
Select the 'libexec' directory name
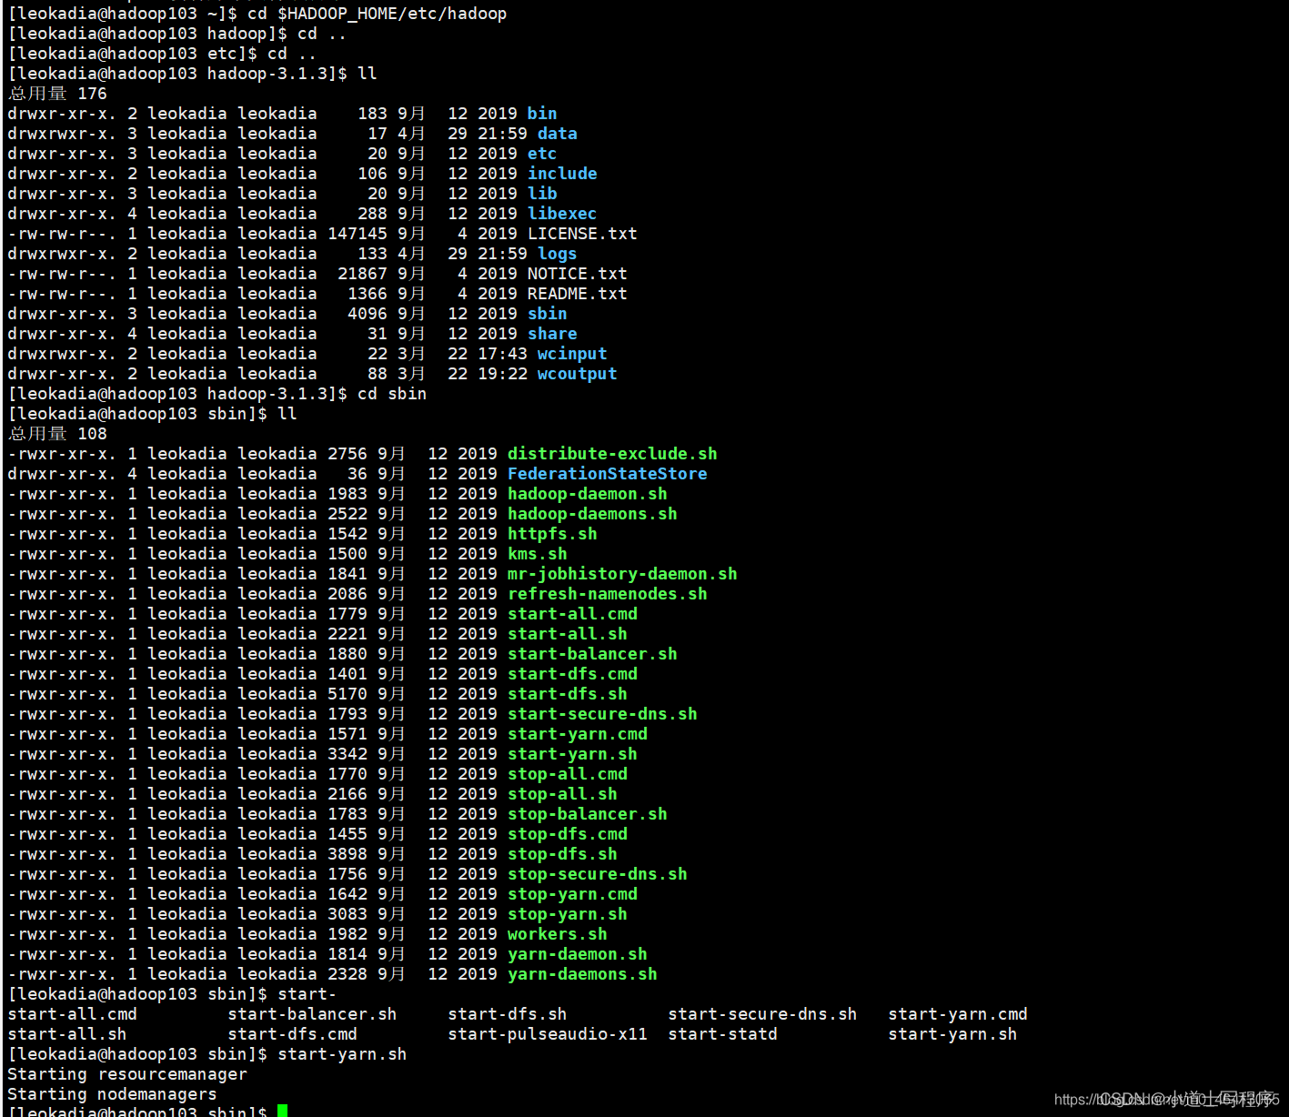coord(562,214)
